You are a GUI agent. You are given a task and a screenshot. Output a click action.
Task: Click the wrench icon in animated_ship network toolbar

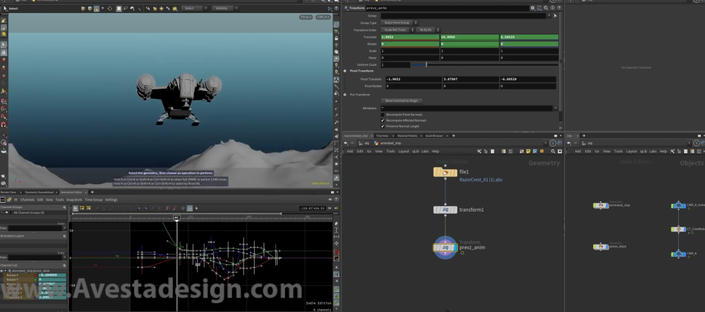click(x=479, y=151)
